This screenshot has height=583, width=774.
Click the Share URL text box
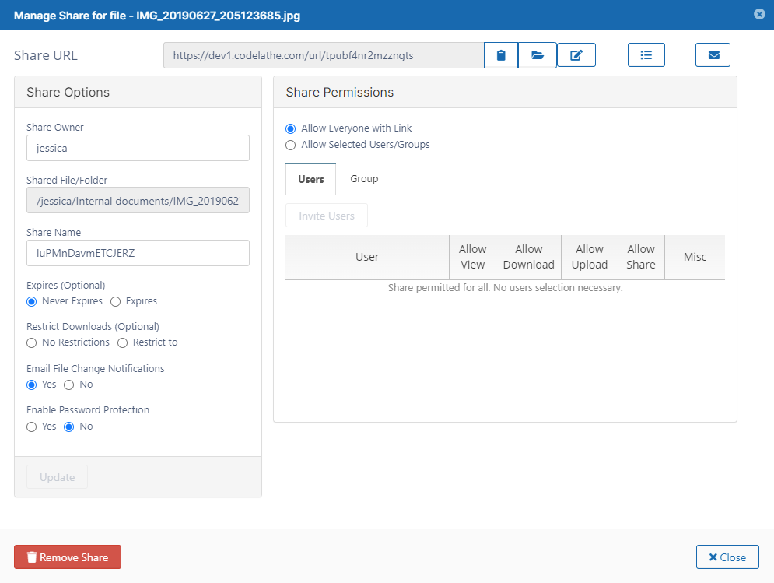(323, 55)
